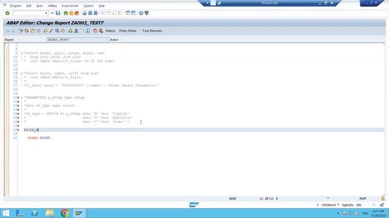
Task: Open the System menu
Action: pos(89,5)
